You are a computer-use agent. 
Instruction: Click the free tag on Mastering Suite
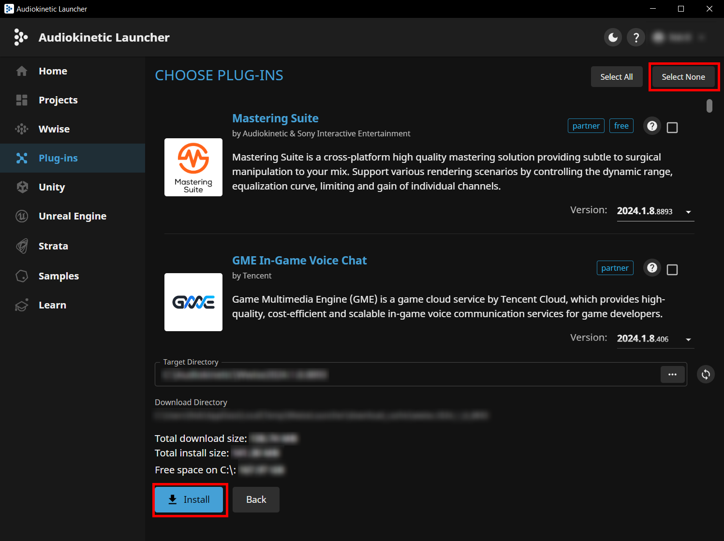point(621,126)
